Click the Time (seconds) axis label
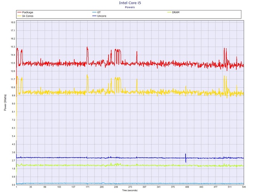This screenshot has width=260, height=195. tap(130, 190)
